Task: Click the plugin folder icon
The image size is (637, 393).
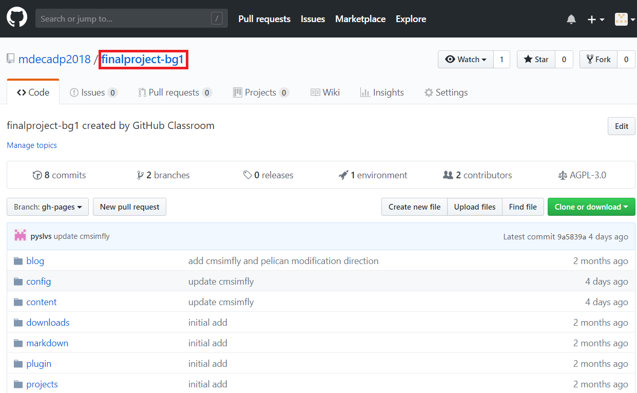Action: click(x=18, y=364)
